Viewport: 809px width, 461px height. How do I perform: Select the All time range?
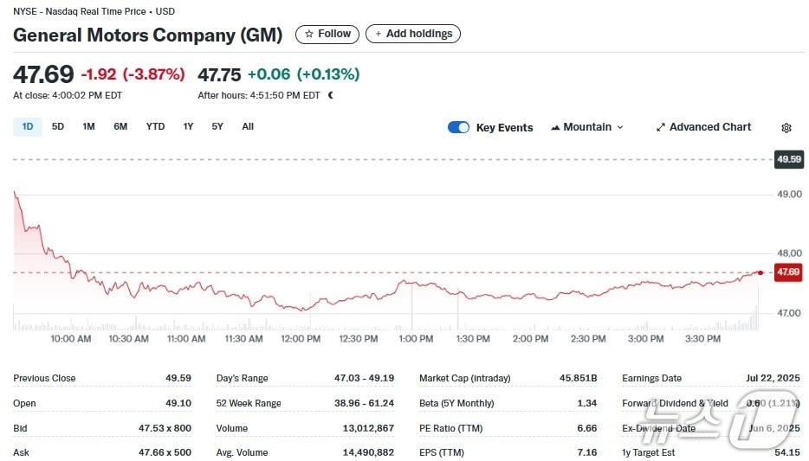[248, 126]
